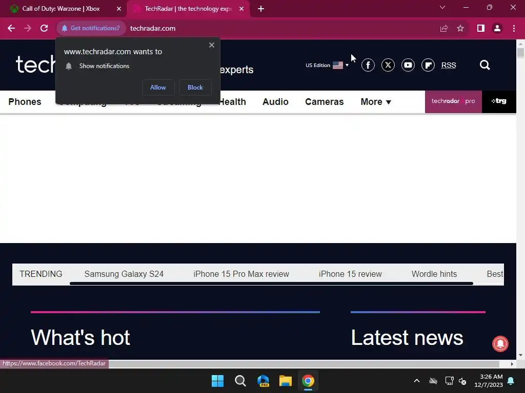
Task: Open the network status tray icon
Action: pos(449,381)
